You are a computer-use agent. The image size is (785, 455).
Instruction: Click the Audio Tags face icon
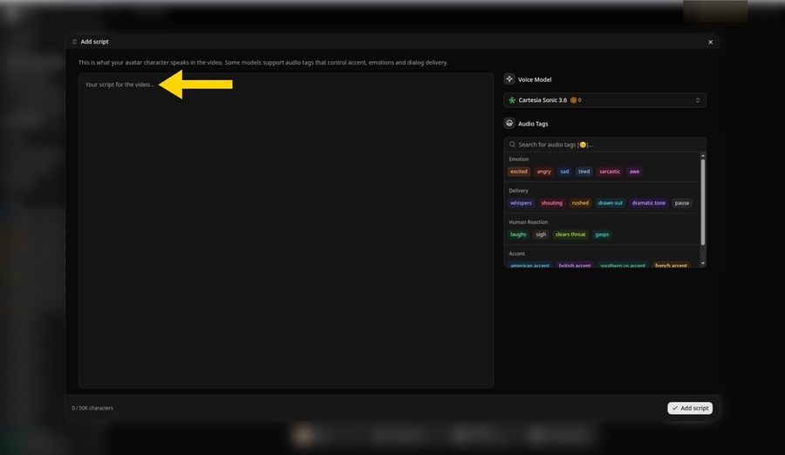click(x=509, y=123)
